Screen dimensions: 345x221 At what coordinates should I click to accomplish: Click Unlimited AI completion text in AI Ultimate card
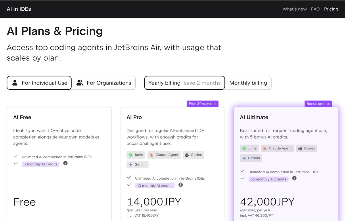[x=283, y=172]
